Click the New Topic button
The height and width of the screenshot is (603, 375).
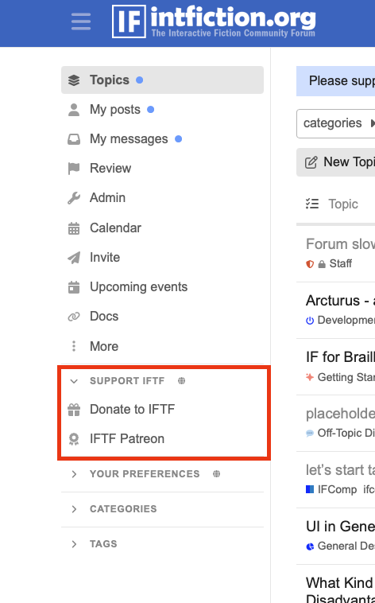coord(335,162)
